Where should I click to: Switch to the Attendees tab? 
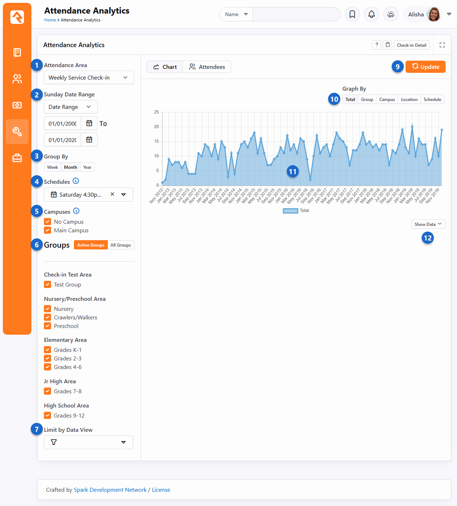(207, 67)
